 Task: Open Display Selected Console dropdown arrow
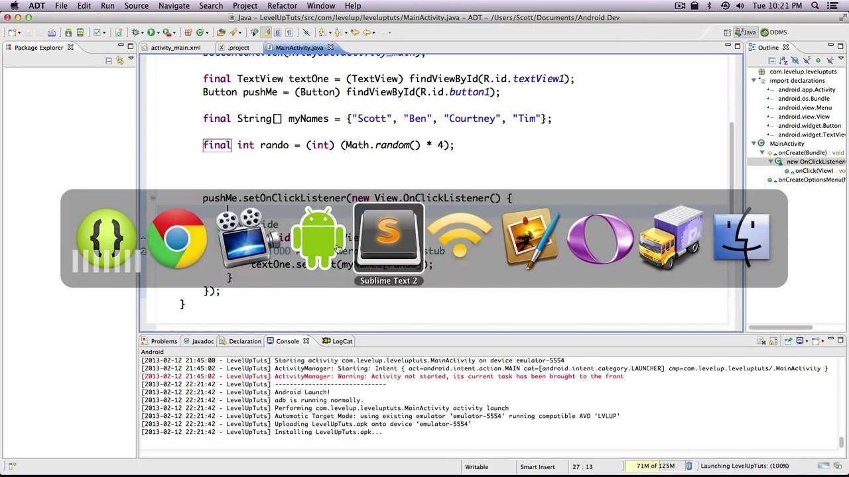tap(807, 341)
